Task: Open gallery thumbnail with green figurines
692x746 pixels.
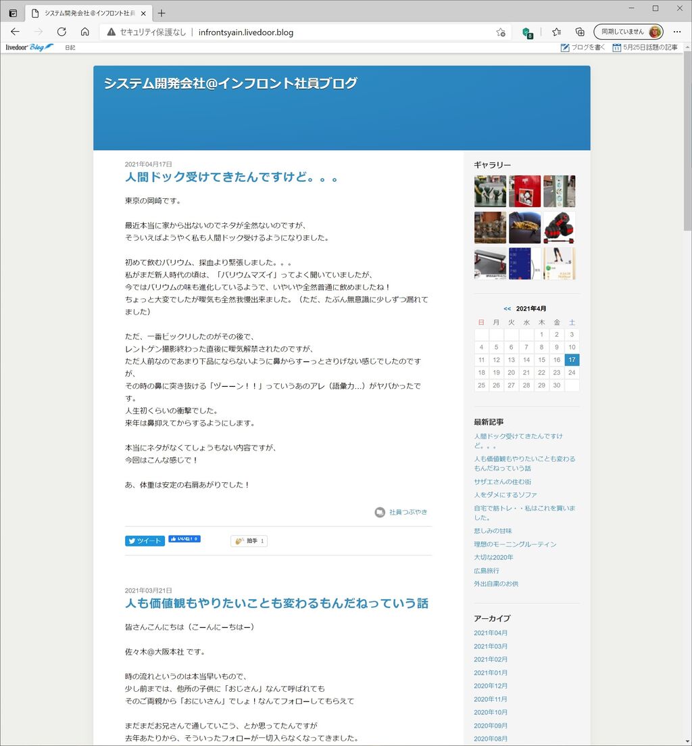Action: (490, 191)
